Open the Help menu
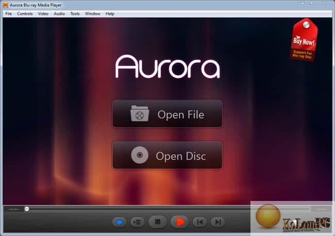Screen dimensions: 335x236 click(110, 14)
